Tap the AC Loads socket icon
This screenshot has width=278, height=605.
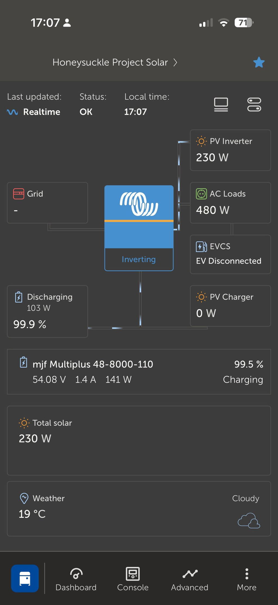pyautogui.click(x=201, y=194)
